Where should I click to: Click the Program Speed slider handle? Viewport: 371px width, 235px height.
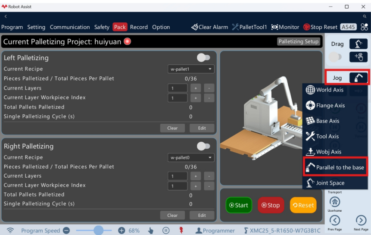coord(98,230)
